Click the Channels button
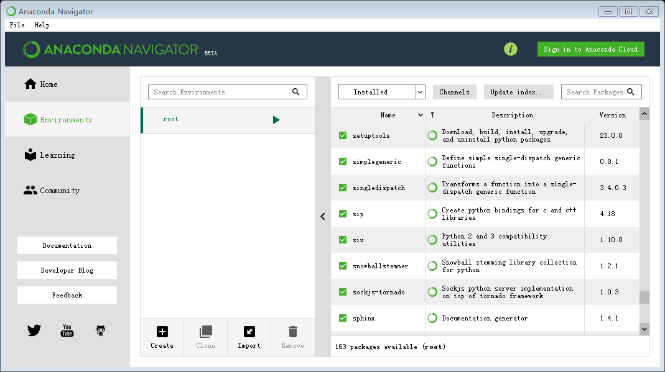Screen dimensions: 665x372 click(x=454, y=92)
